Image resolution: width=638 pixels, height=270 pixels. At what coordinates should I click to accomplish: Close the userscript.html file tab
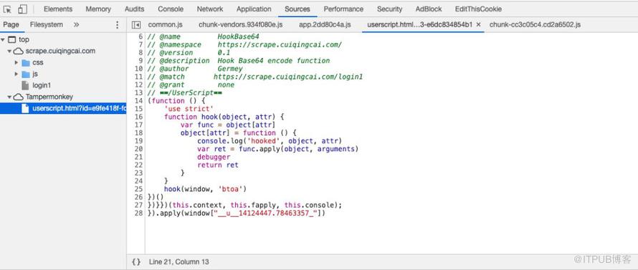479,25
